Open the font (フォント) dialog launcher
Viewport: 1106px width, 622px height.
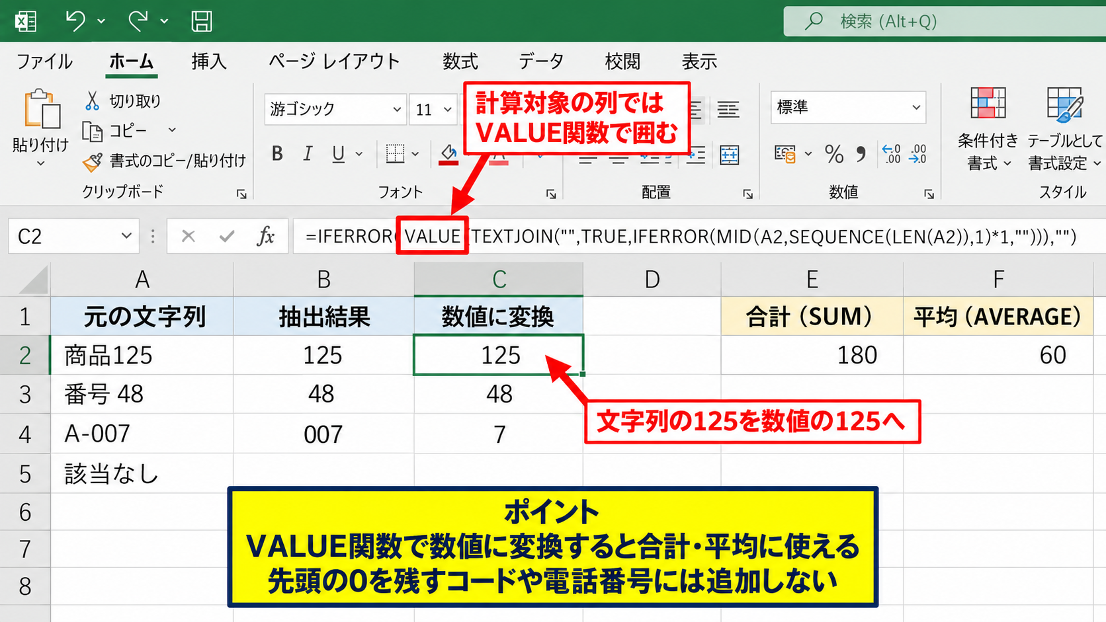[551, 194]
